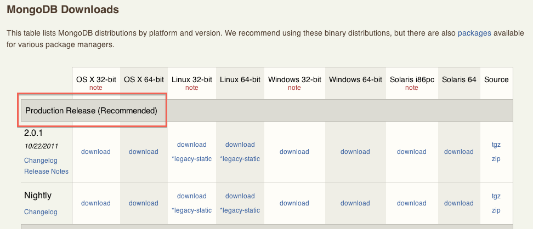Get Nightly Linux 32-bit legacy-static build

click(192, 210)
